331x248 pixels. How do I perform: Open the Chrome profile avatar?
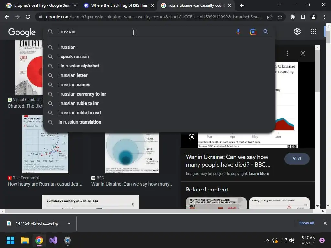314,17
